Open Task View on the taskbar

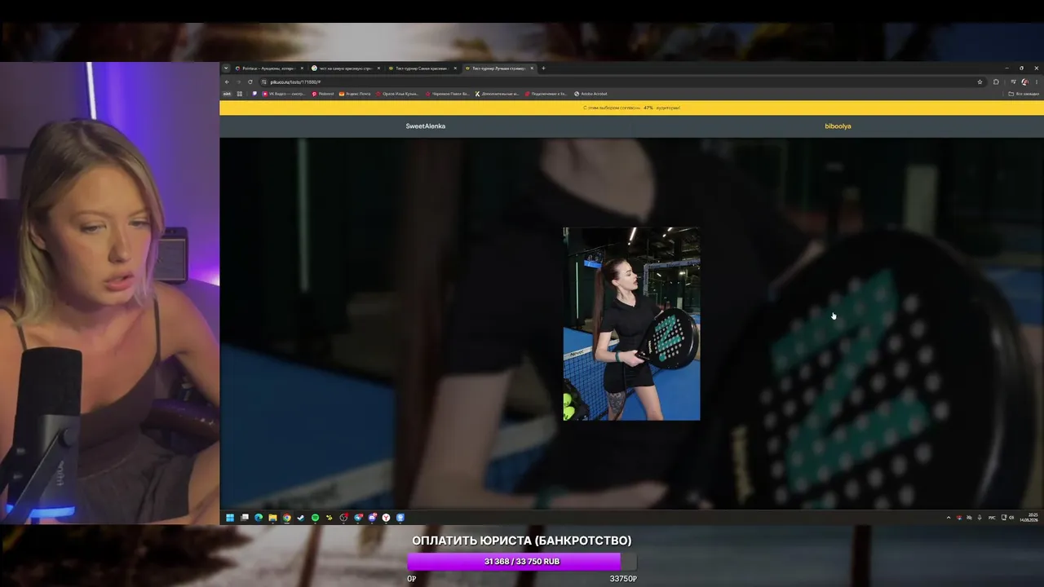click(244, 518)
